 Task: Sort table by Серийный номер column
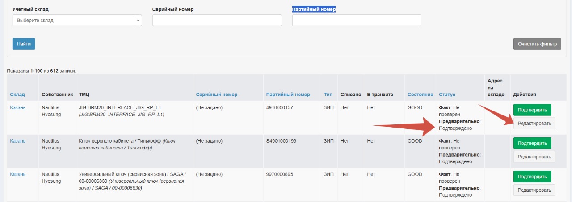(x=217, y=95)
